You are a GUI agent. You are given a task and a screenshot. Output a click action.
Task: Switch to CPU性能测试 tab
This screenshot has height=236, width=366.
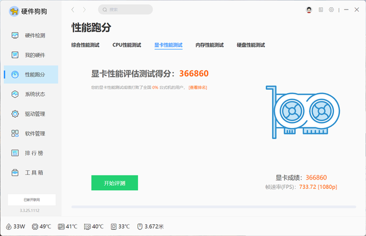click(x=126, y=45)
